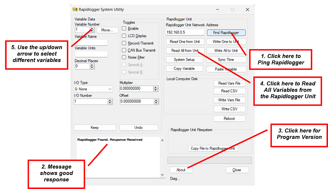Viewport: 328px width, 189px height.
Task: Click Read One from Unit
Action: click(x=185, y=42)
